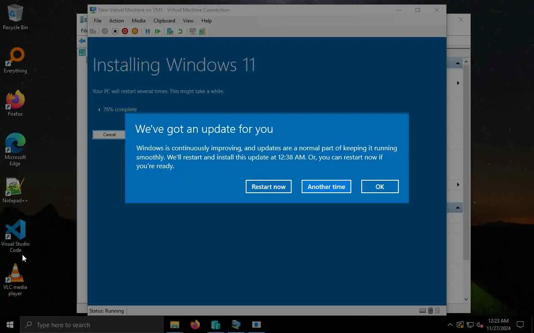Select the Firefox desktop shortcut

click(x=15, y=104)
